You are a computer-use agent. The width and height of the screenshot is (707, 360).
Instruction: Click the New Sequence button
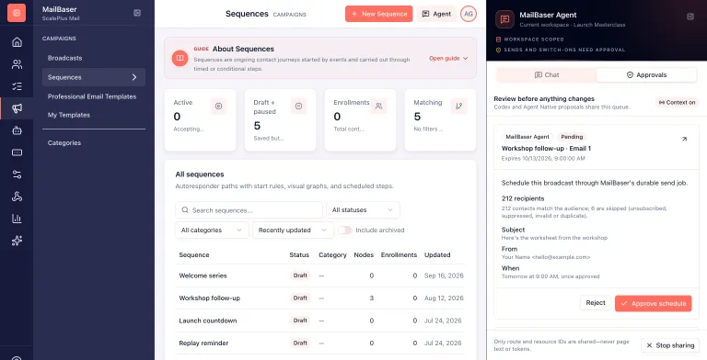point(378,14)
